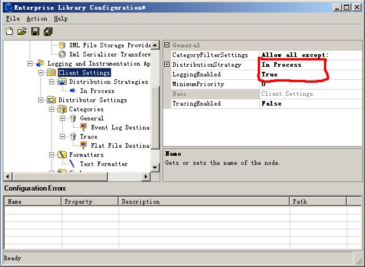Click the Xml Serializer Transformer gear icon
The height and width of the screenshot is (267, 365).
(62, 54)
